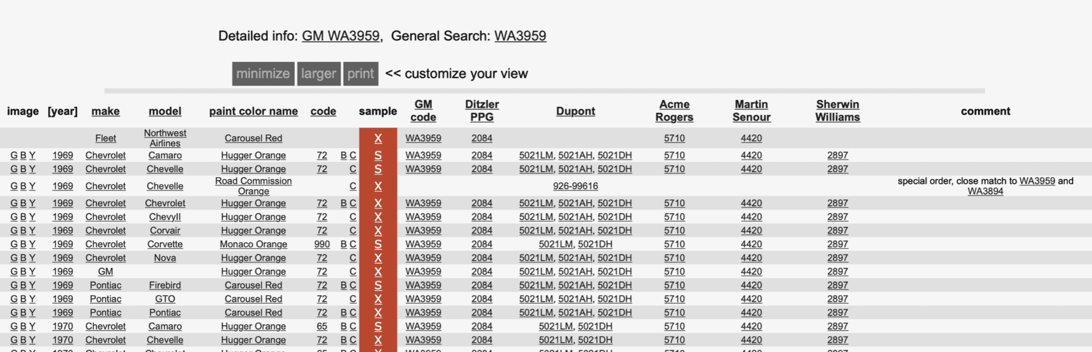Click the Pontiac make link in Firebird row
Screen dimensions: 1092x352
pos(106,285)
